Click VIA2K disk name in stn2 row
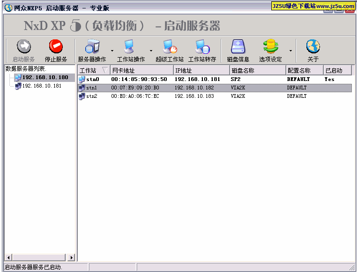This screenshot has height=272, width=357. 238,96
